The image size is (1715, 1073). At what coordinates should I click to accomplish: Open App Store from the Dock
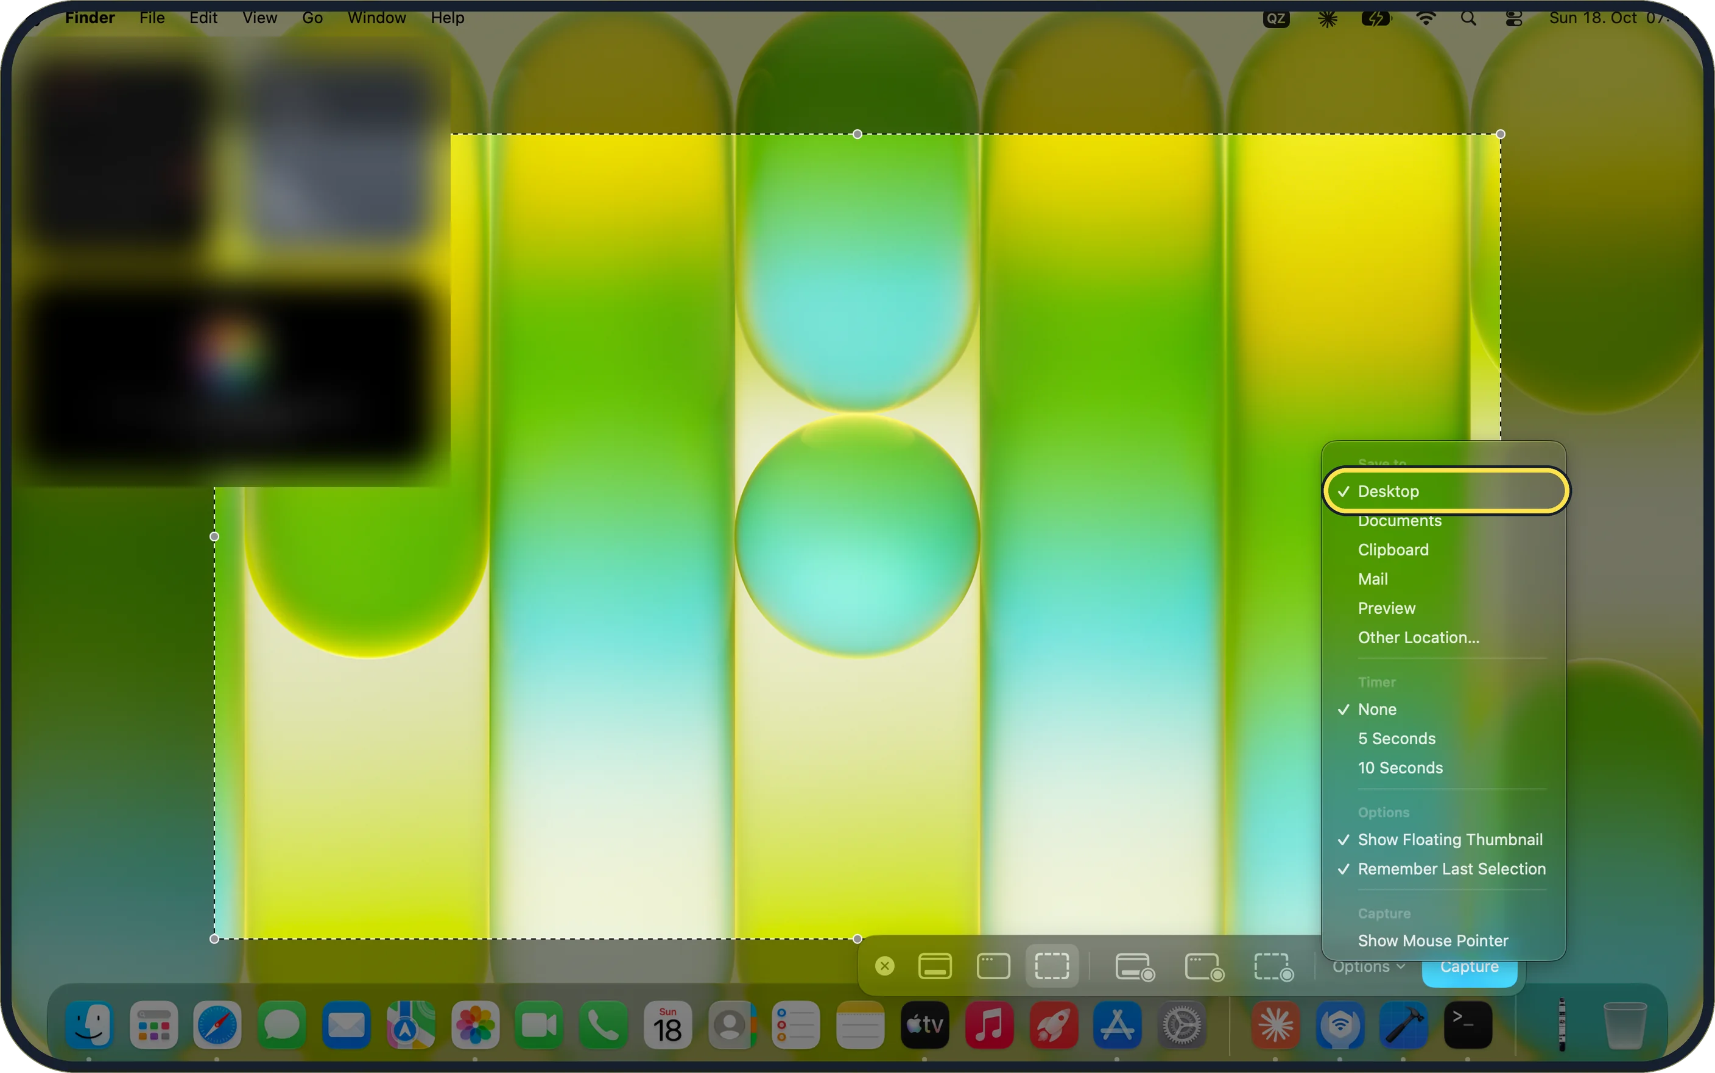coord(1118,1025)
